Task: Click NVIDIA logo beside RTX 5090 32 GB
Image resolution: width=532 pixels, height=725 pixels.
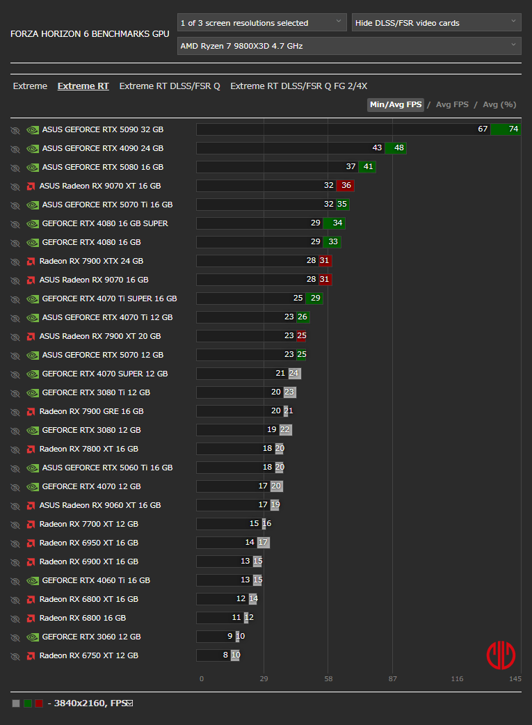Action: tap(33, 130)
